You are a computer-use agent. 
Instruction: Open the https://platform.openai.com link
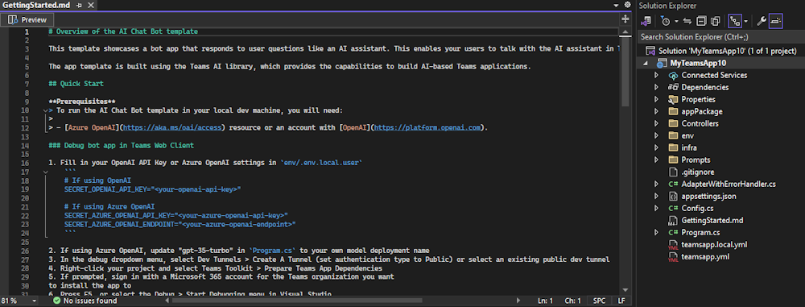pyautogui.click(x=427, y=127)
